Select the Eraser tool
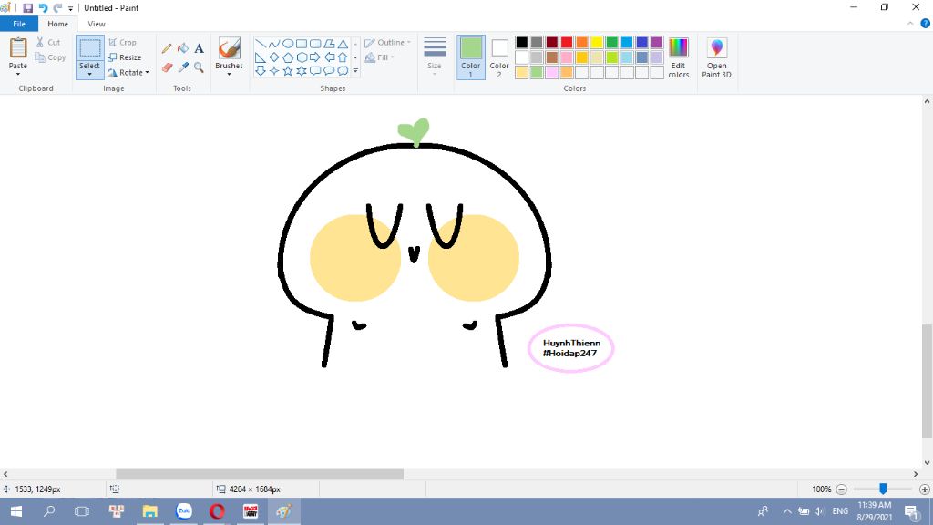 [167, 67]
